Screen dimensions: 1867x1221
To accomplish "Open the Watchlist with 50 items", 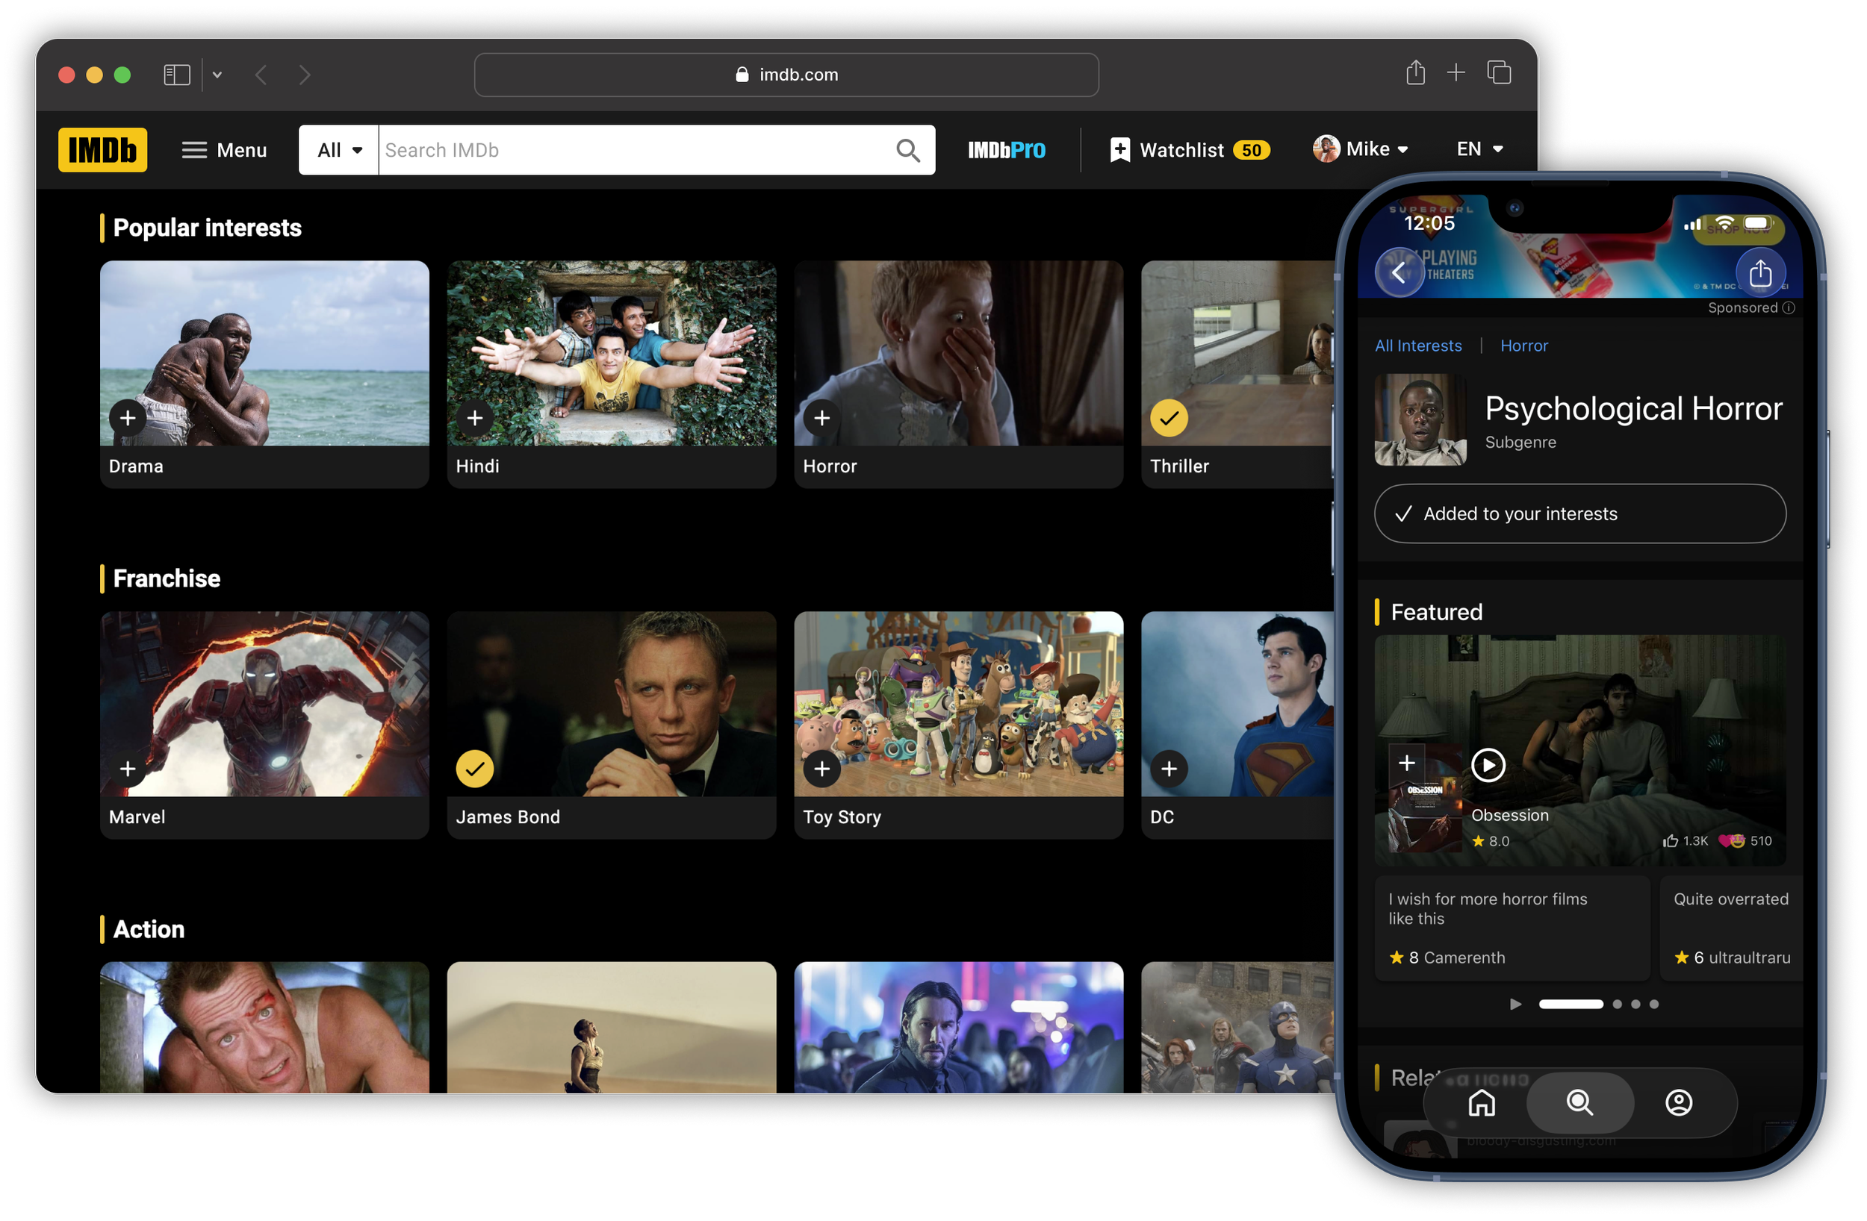I will (1190, 150).
